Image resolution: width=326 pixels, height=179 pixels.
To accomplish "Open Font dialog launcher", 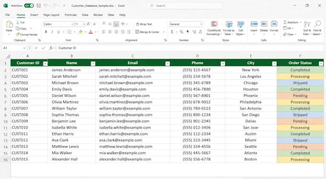I will [x=97, y=40].
